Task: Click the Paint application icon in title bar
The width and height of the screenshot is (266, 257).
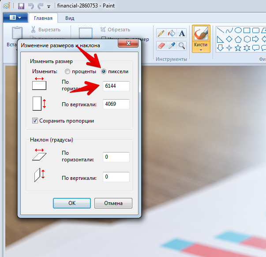Action: point(7,6)
